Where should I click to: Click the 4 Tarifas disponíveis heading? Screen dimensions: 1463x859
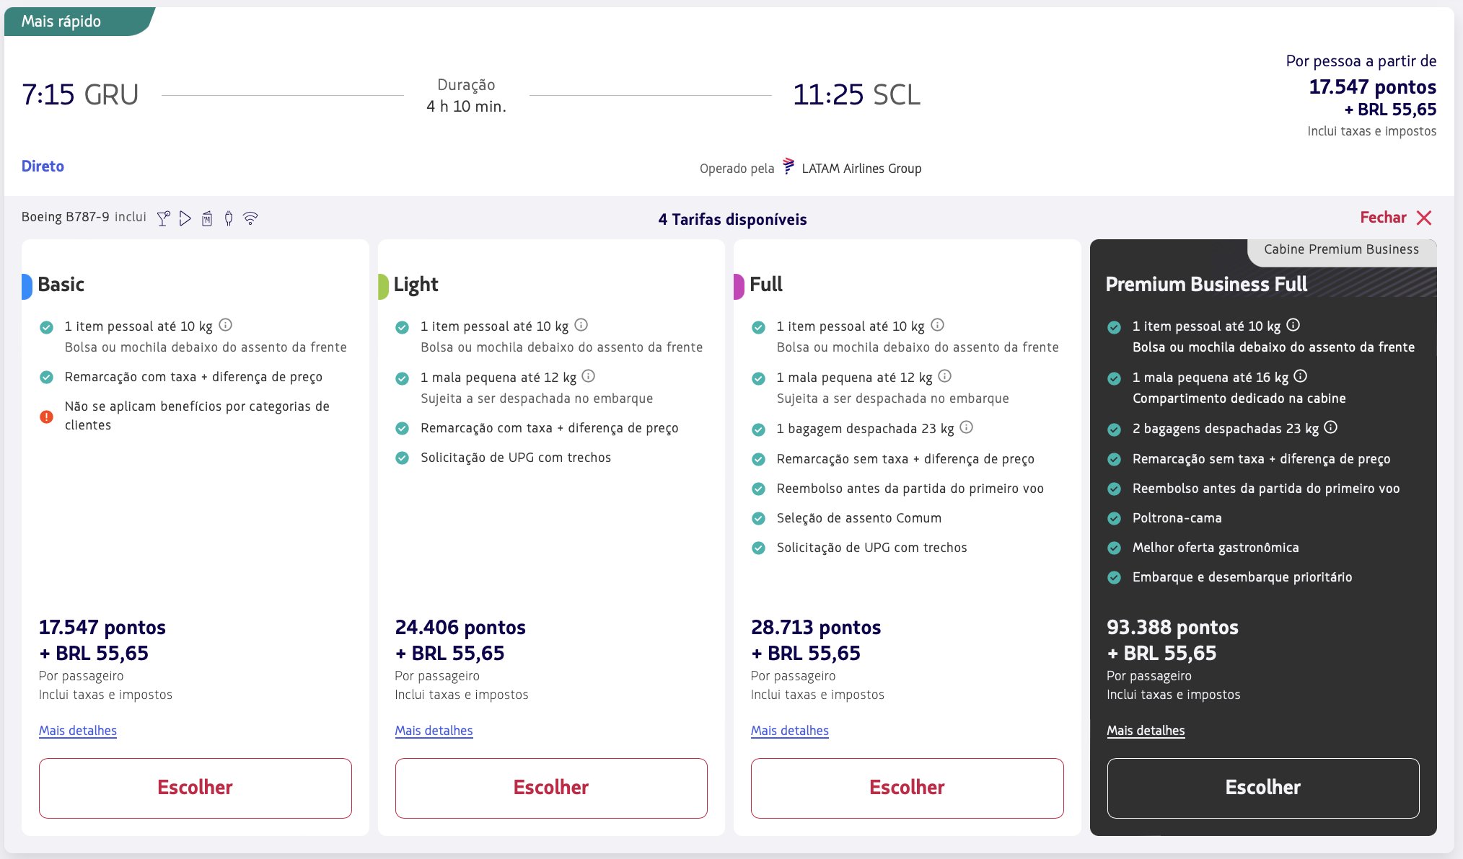(x=732, y=220)
